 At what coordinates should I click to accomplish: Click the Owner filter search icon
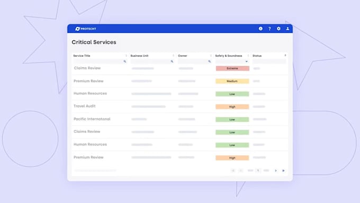click(x=210, y=61)
